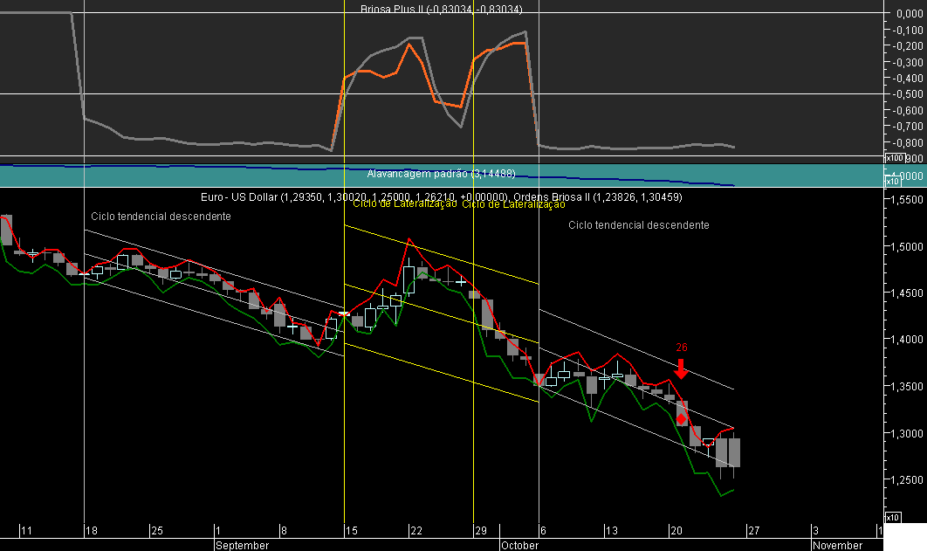Select right Ciclo tendencial descendente annotation
The width and height of the screenshot is (927, 551).
(638, 225)
